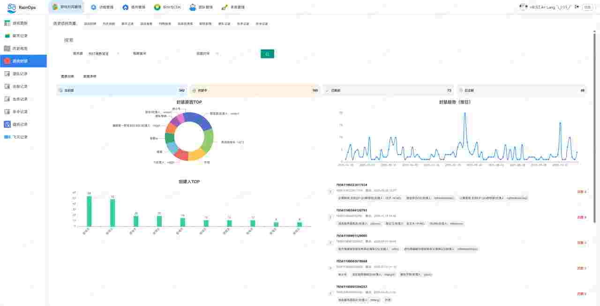Select the 积分与CDK green ring icon

click(x=157, y=7)
